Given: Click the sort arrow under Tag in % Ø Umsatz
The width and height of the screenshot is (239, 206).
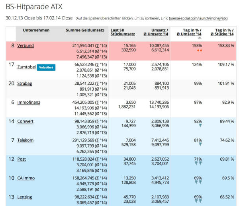Looking at the screenshot, I should (x=200, y=38).
